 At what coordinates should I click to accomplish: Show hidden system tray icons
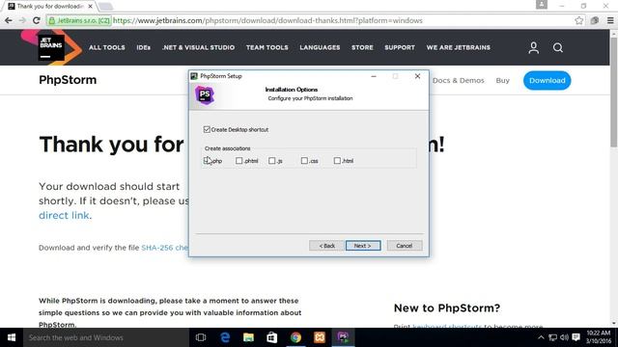pos(541,337)
